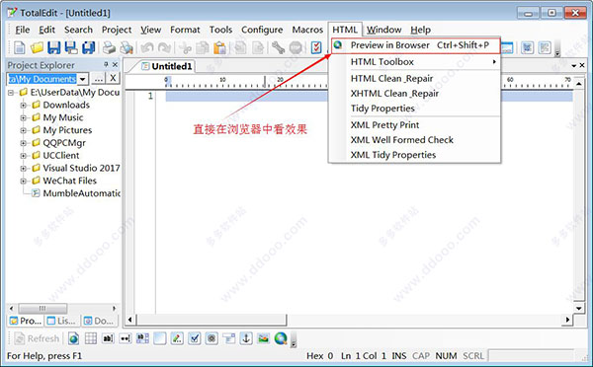The height and width of the screenshot is (367, 593).
Task: Click the text area icon in the bottom toolbar
Action: [142, 338]
